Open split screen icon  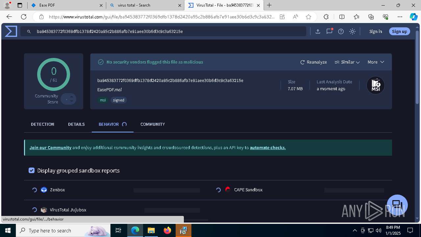[x=342, y=17]
